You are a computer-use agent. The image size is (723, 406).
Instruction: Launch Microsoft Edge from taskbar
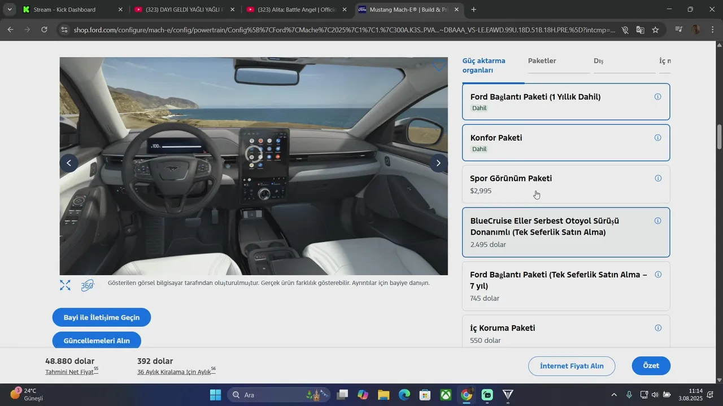tap(404, 395)
